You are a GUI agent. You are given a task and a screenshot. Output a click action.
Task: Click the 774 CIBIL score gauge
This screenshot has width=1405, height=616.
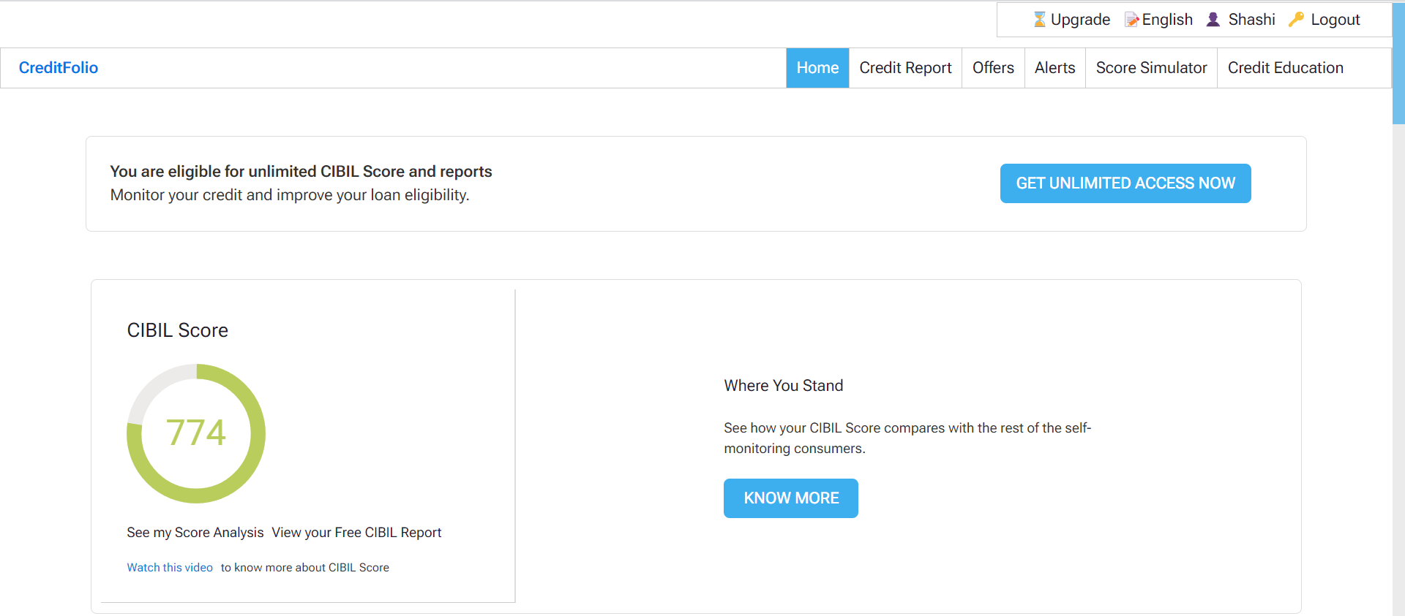coord(196,433)
